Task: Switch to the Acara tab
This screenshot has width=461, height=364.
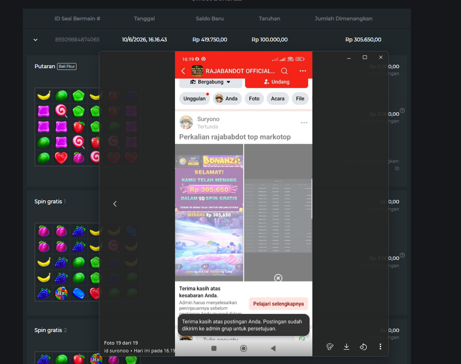Action: coord(277,99)
